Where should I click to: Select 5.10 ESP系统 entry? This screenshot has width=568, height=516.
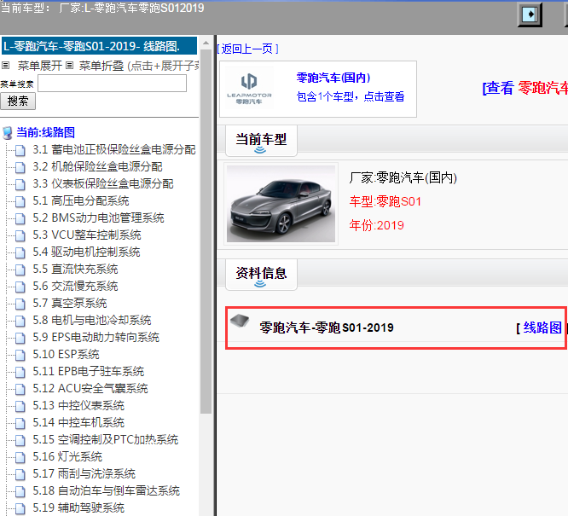66,354
